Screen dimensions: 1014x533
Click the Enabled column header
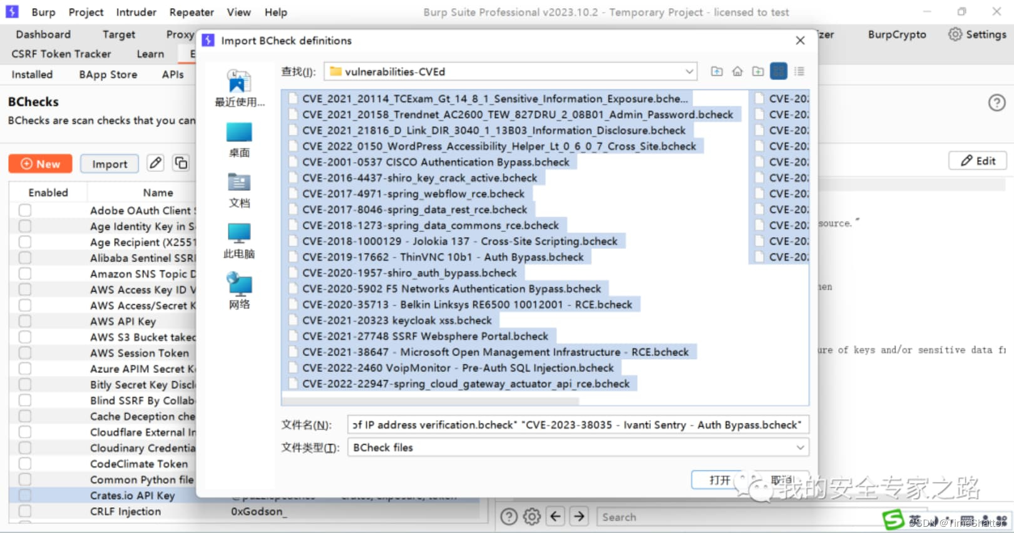coord(48,193)
